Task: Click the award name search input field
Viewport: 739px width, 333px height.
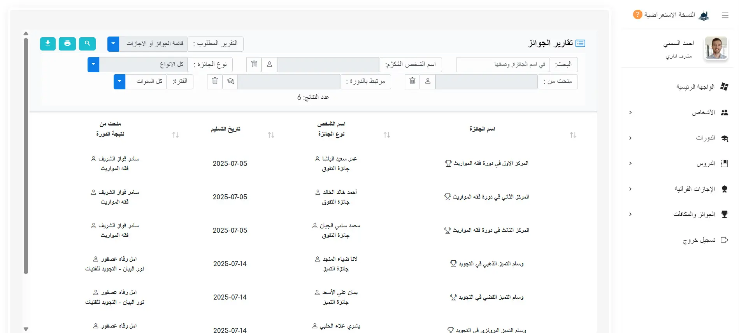Action: [x=502, y=65]
